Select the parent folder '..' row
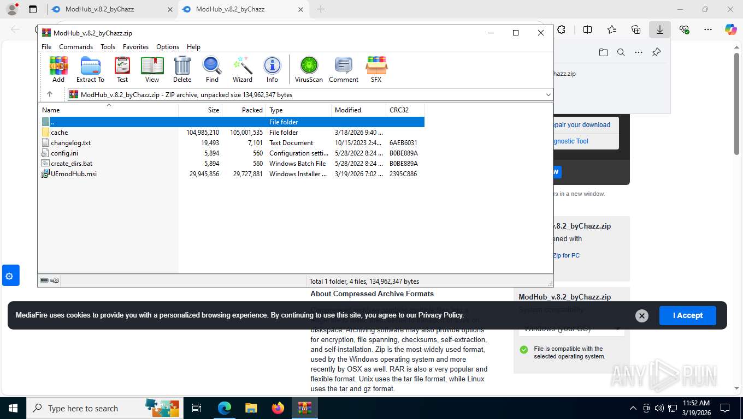Screen dimensions: 743x419 coord(233,122)
